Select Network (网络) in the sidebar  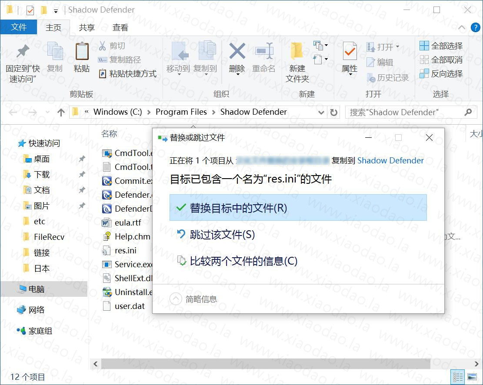[x=31, y=310]
